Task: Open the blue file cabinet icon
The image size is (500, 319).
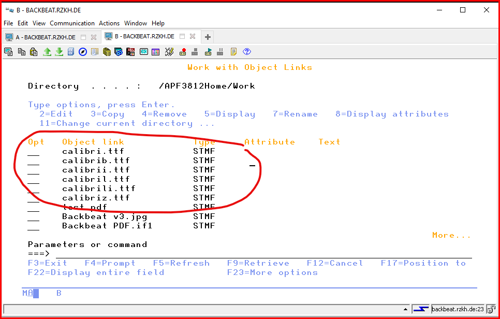Action: coord(71,52)
